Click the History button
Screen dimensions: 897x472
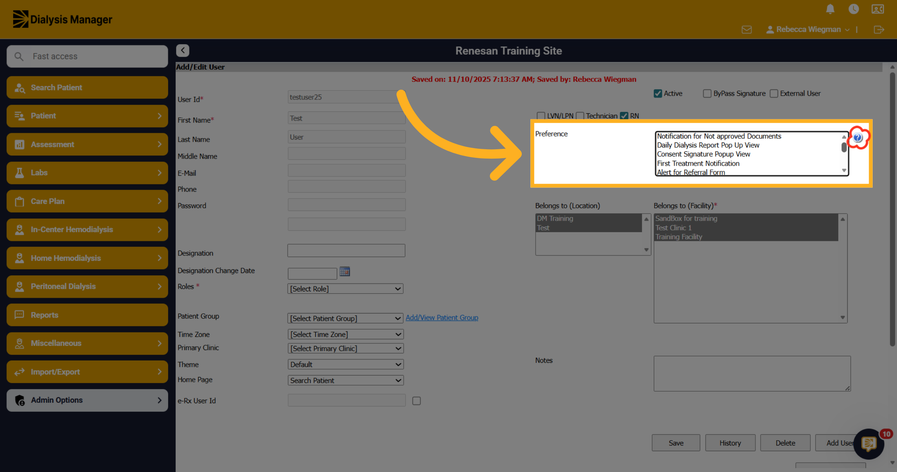tap(730, 443)
